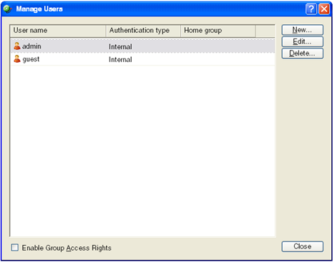Viewport: 334px width, 262px height.
Task: Click the New... button
Action: (302, 30)
